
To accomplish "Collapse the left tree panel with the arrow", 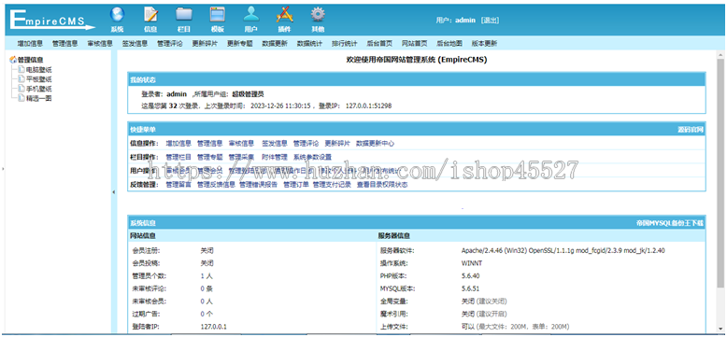I will [x=114, y=192].
